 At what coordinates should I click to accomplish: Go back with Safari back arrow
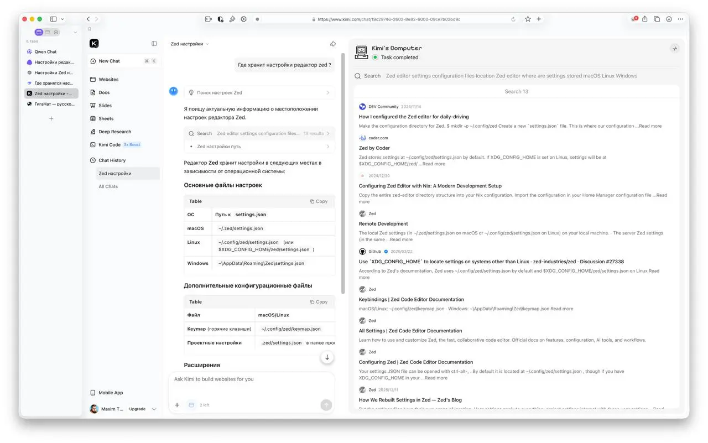point(88,19)
